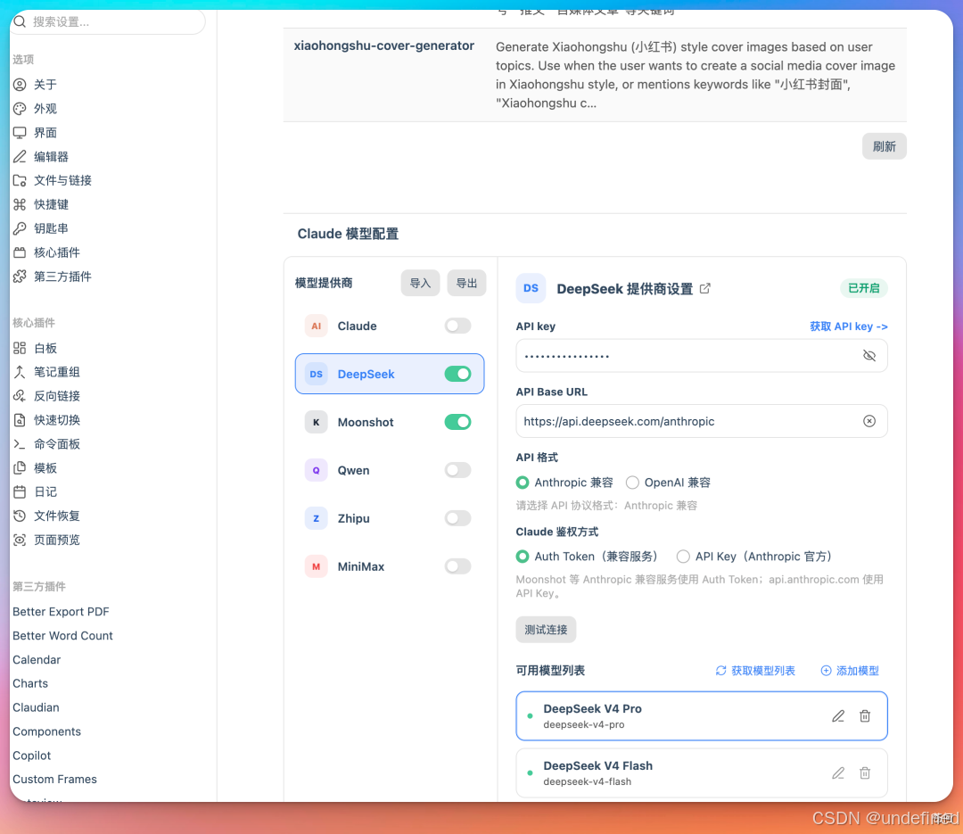
Task: Enable the Qwen provider toggle
Action: pos(457,470)
